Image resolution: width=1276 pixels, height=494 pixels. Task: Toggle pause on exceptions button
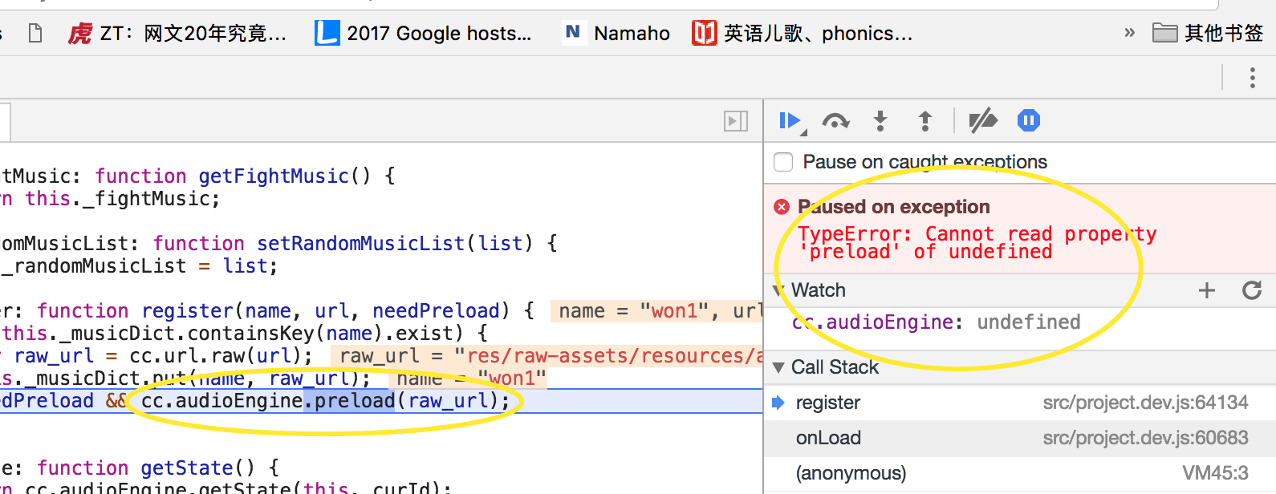pyautogui.click(x=1029, y=121)
